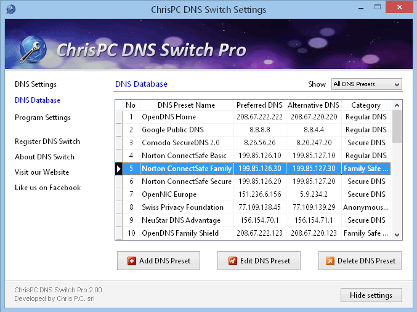Click the row header beside Google Public DNS
The image size is (417, 312).
(119, 130)
